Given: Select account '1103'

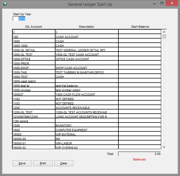Looking at the screenshot, I should click(34, 103).
